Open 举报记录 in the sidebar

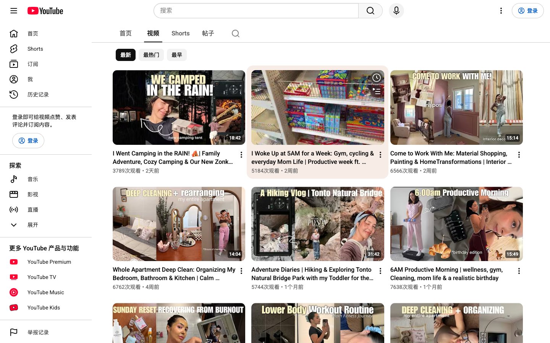coord(46,332)
